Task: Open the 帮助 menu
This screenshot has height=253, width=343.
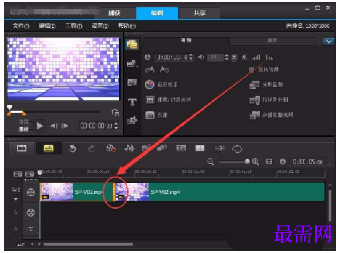Action: (127, 26)
